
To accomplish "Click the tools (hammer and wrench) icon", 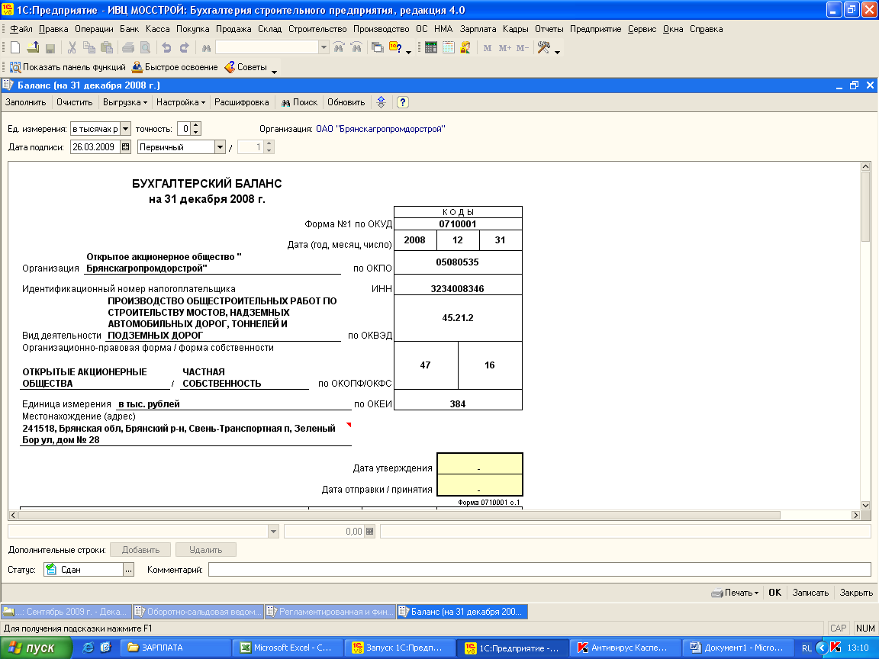I will [544, 47].
